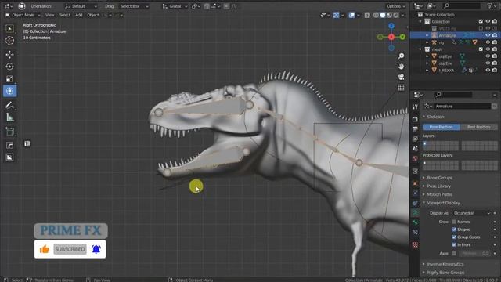Viewport: 501px width, 282px height.
Task: Open the Tool properties tab
Action: 415,107
